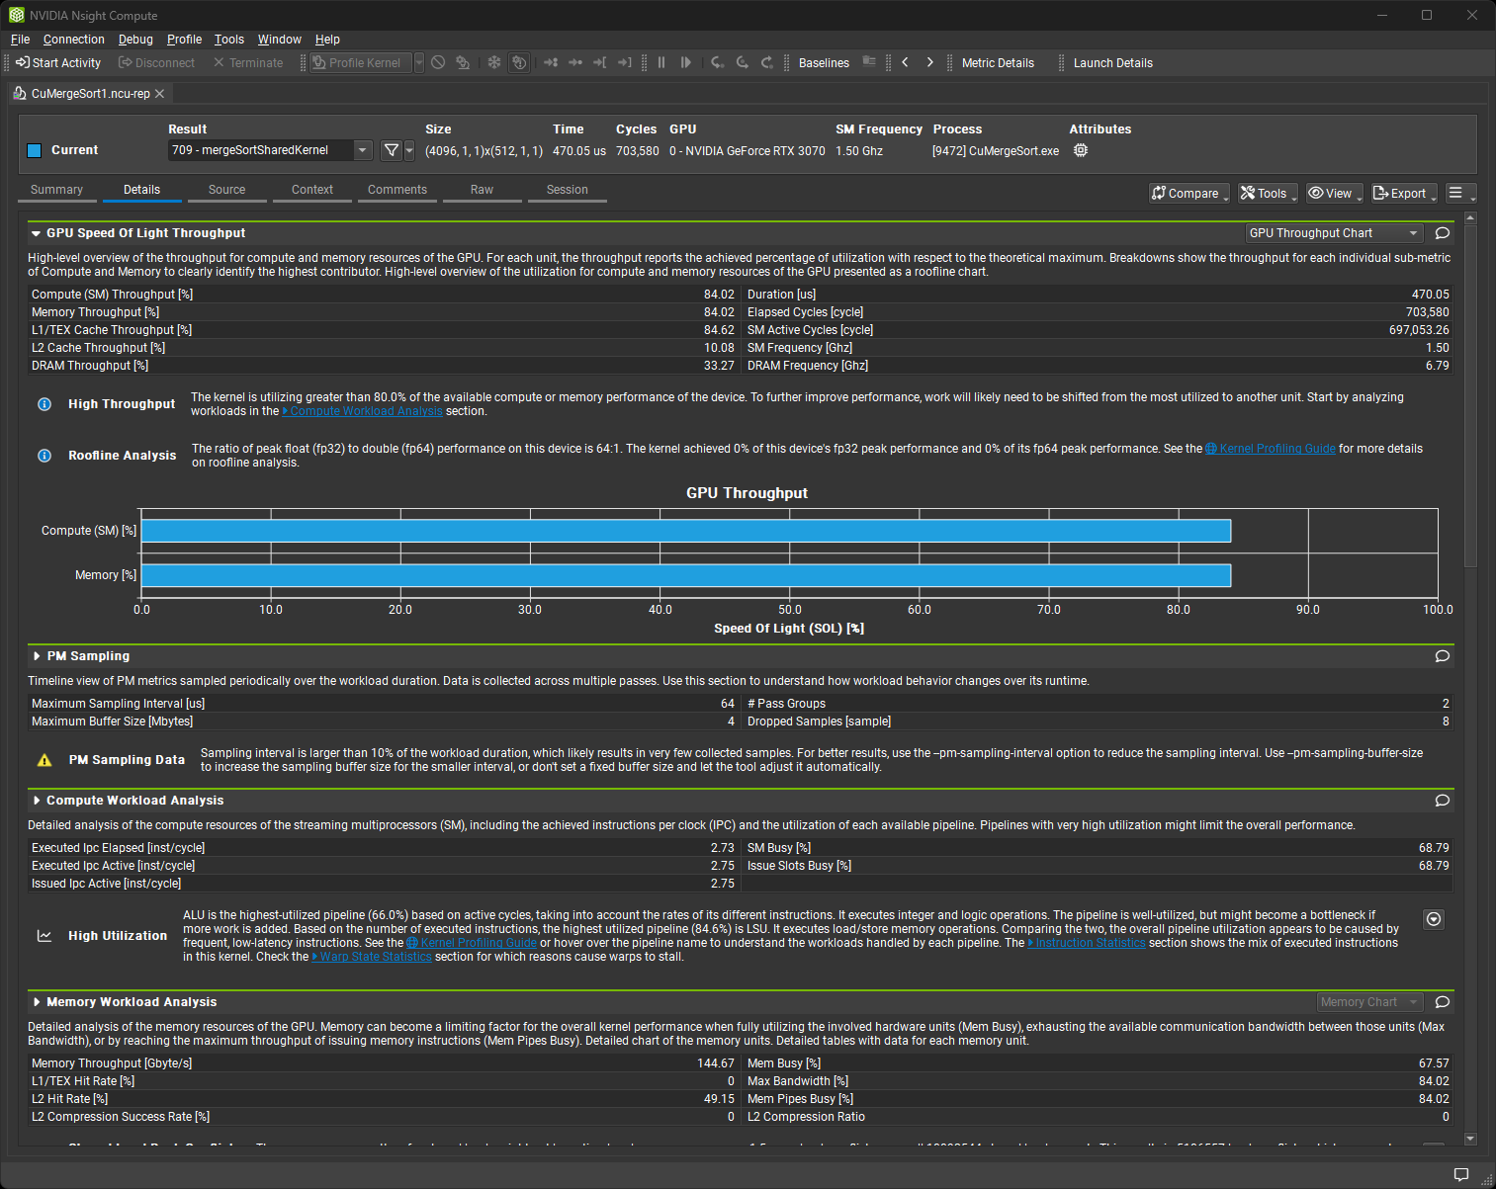The width and height of the screenshot is (1496, 1189).
Task: Click the resume (step forward) toolbar icon
Action: [686, 62]
